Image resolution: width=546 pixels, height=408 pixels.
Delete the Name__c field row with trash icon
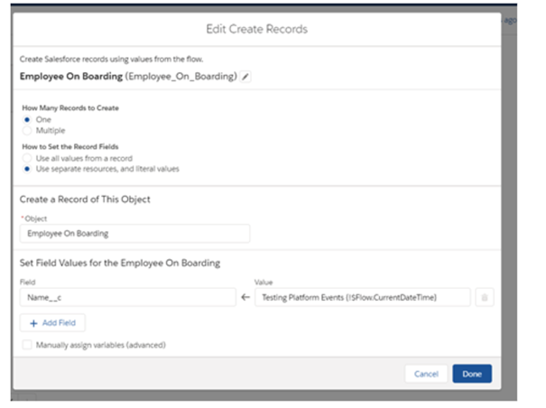[485, 297]
